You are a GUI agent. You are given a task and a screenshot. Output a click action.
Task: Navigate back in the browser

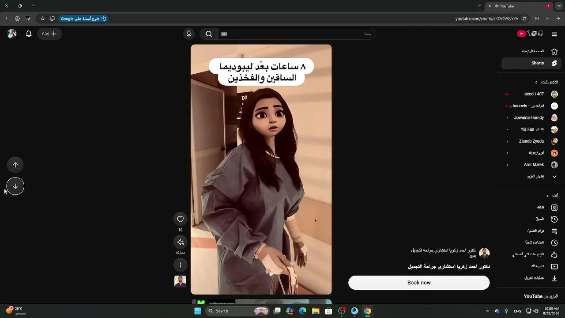tap(558, 19)
